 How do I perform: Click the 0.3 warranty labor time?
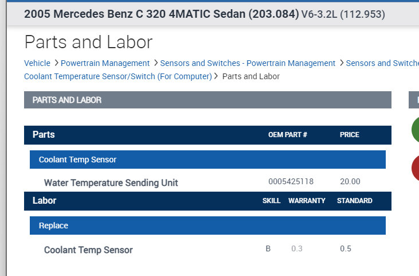tap(297, 249)
